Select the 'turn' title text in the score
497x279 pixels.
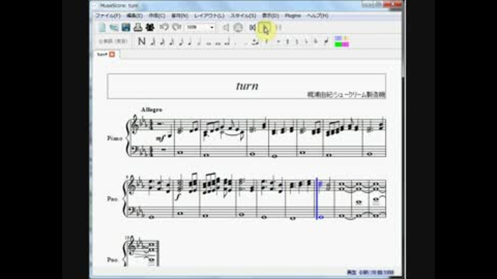(247, 86)
